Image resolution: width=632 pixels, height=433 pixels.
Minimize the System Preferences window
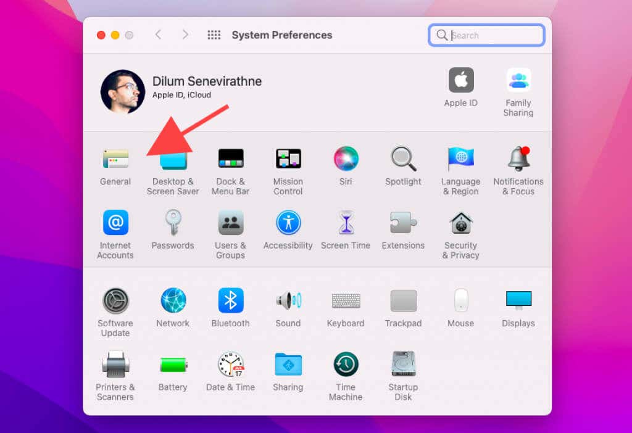click(x=115, y=35)
